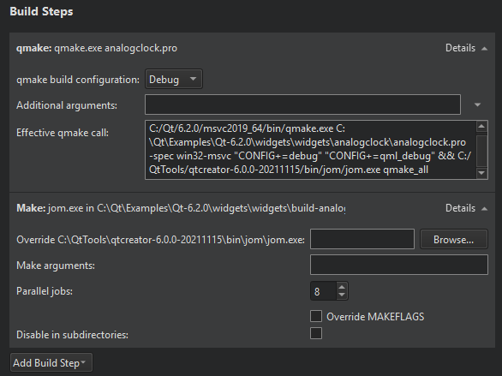Click the scroll-up arrow of the Effective qmake call box
Viewport: 502px width, 376px height.
tap(481, 127)
